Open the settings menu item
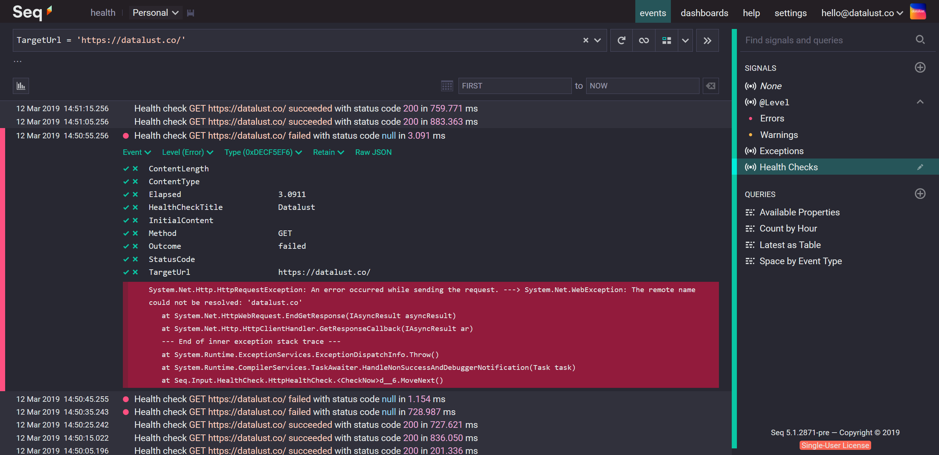The width and height of the screenshot is (939, 455). (790, 13)
